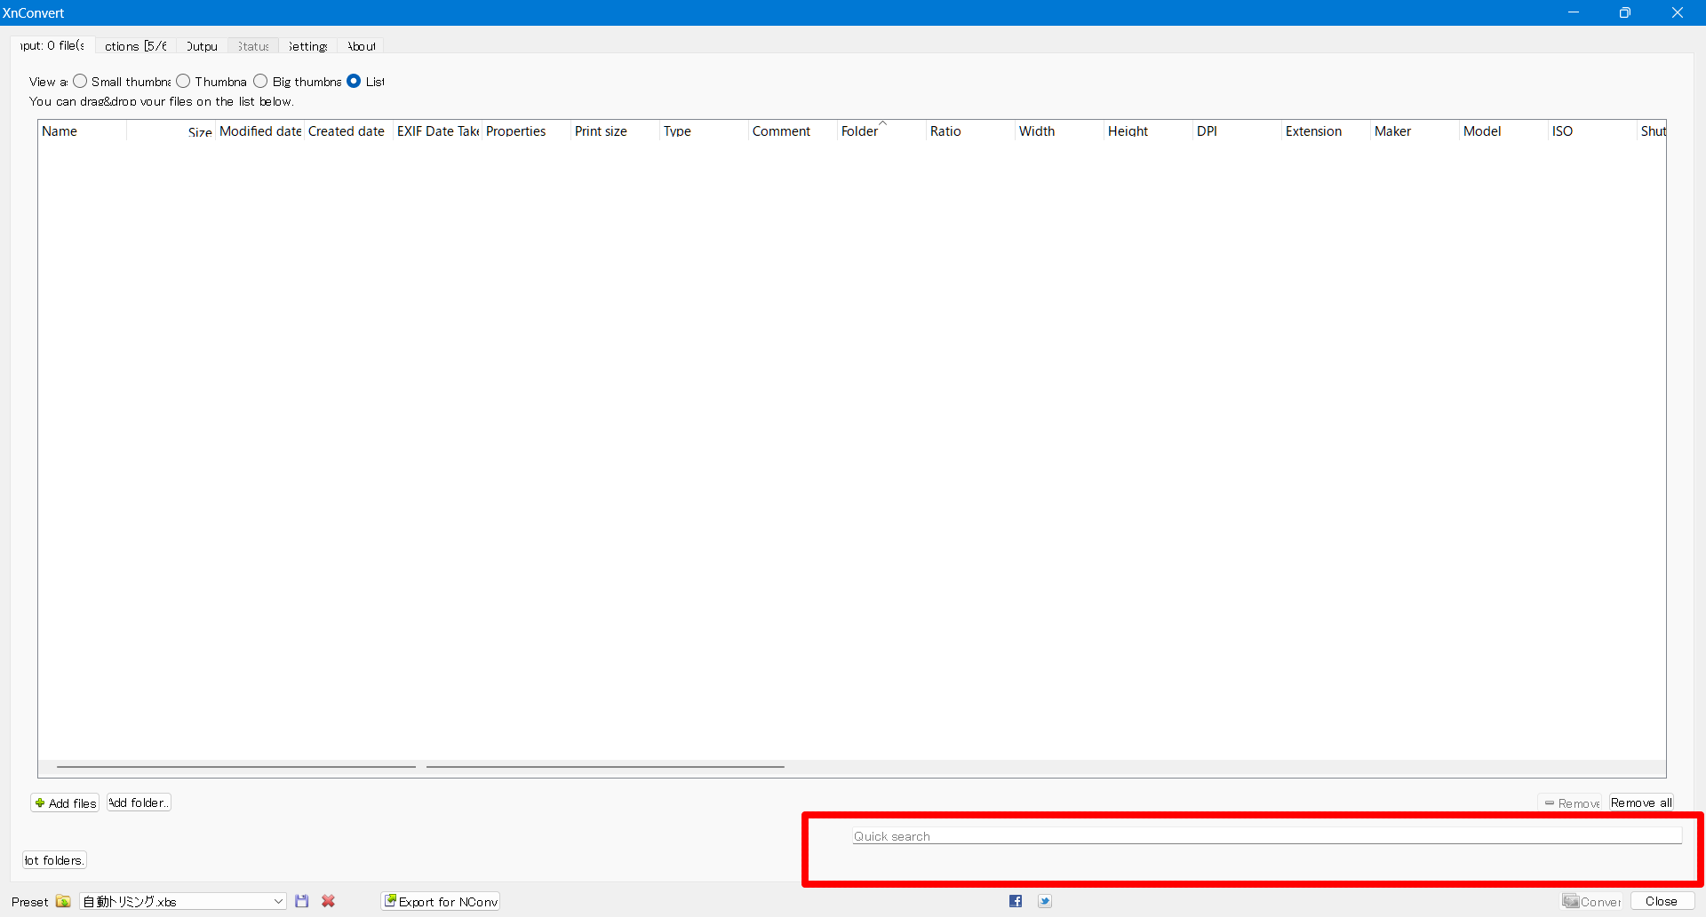Select the List view radio button
Viewport: 1706px width, 917px height.
354,81
